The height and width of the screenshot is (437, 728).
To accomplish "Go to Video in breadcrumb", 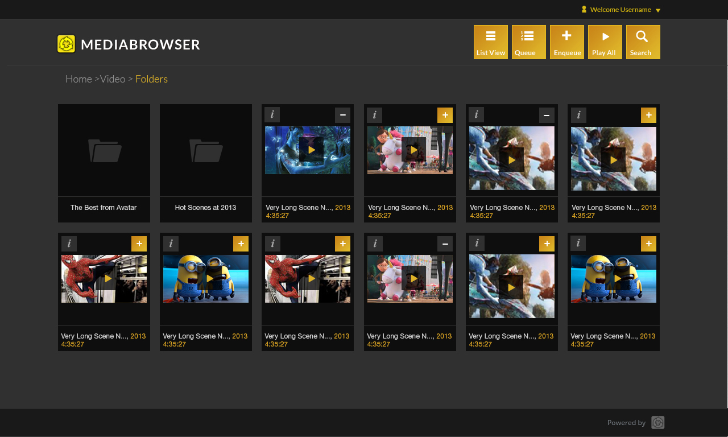I will 113,79.
